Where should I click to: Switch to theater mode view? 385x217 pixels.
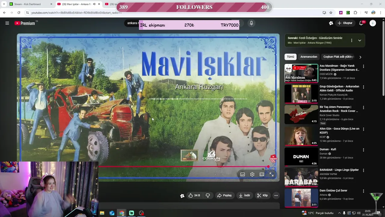tap(262, 174)
